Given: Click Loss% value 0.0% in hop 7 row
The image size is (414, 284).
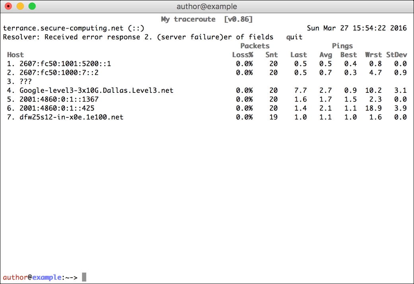Looking at the screenshot, I should (x=245, y=117).
